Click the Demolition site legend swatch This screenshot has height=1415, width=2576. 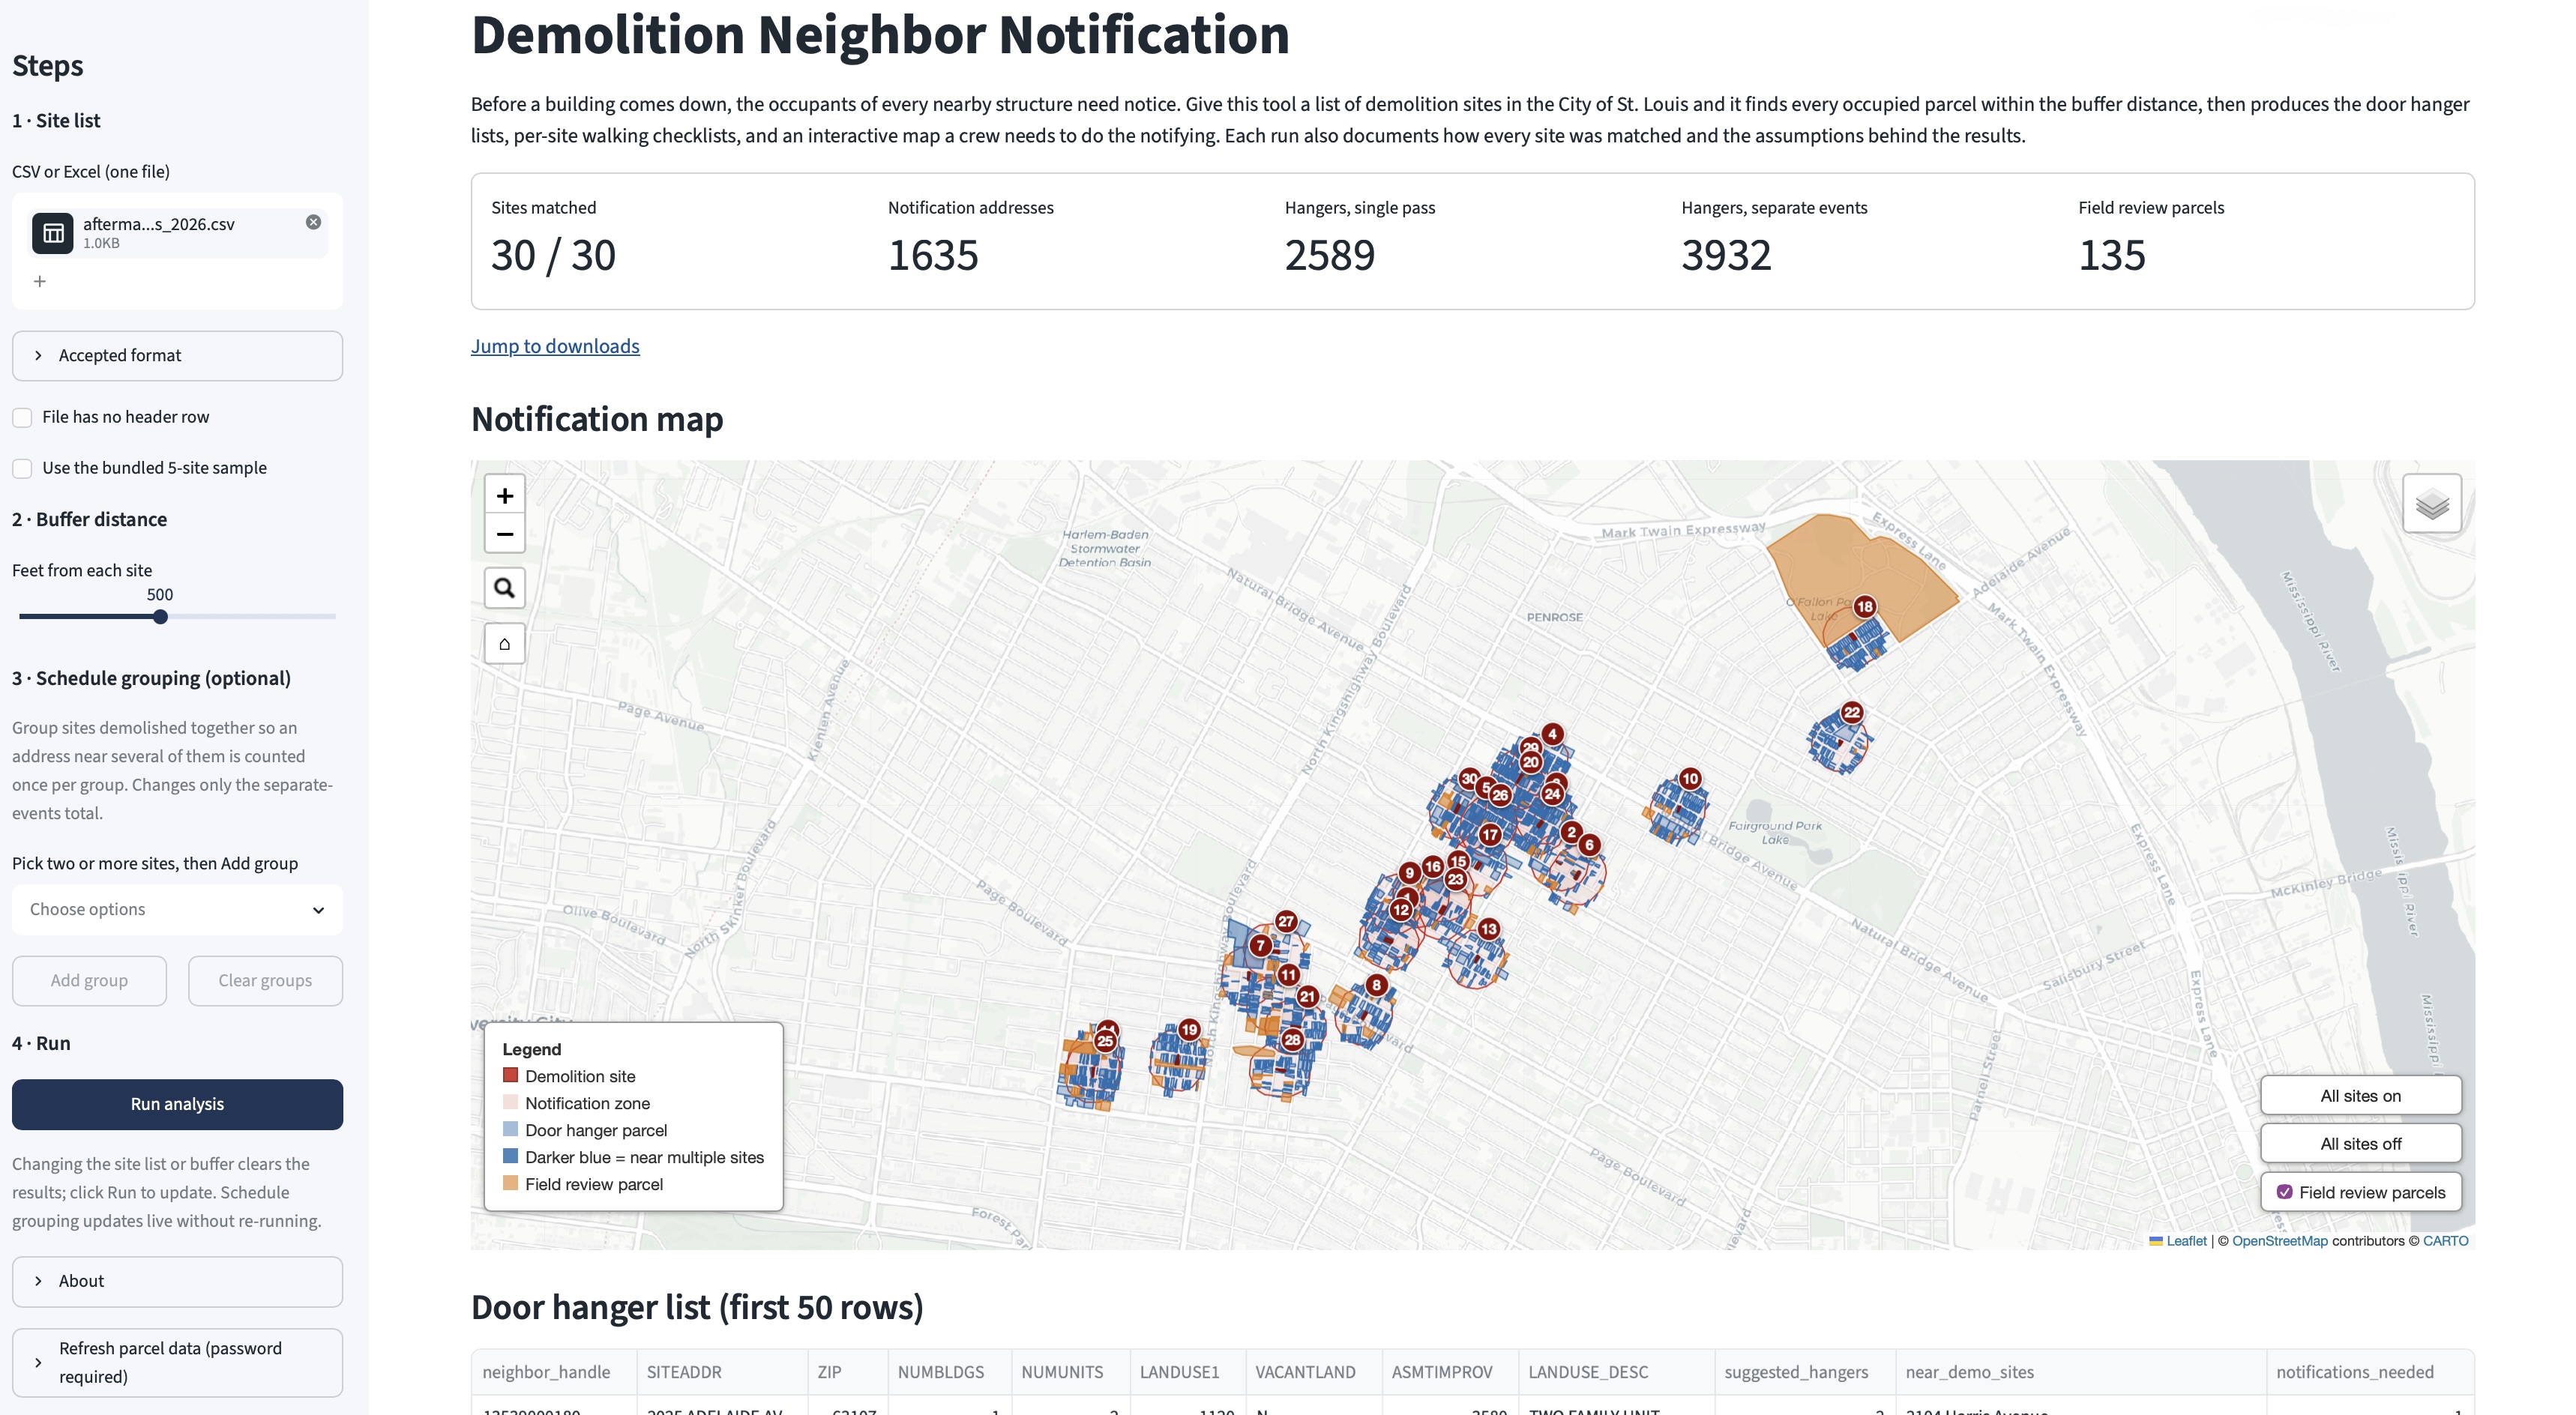(x=510, y=1075)
